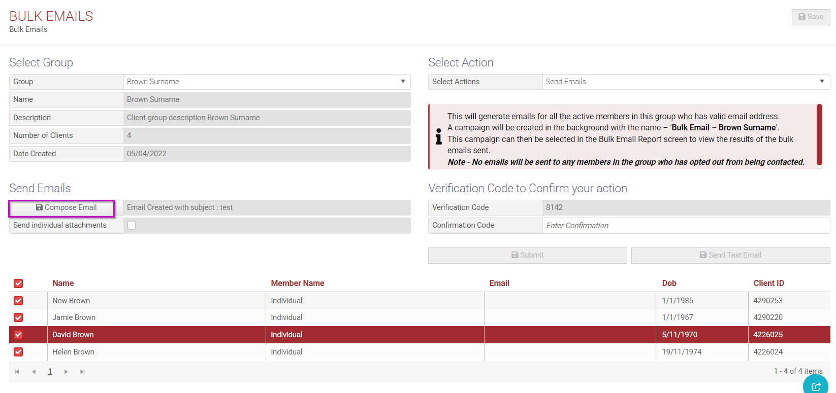
Task: Open the Select Actions dropdown
Action: point(686,82)
